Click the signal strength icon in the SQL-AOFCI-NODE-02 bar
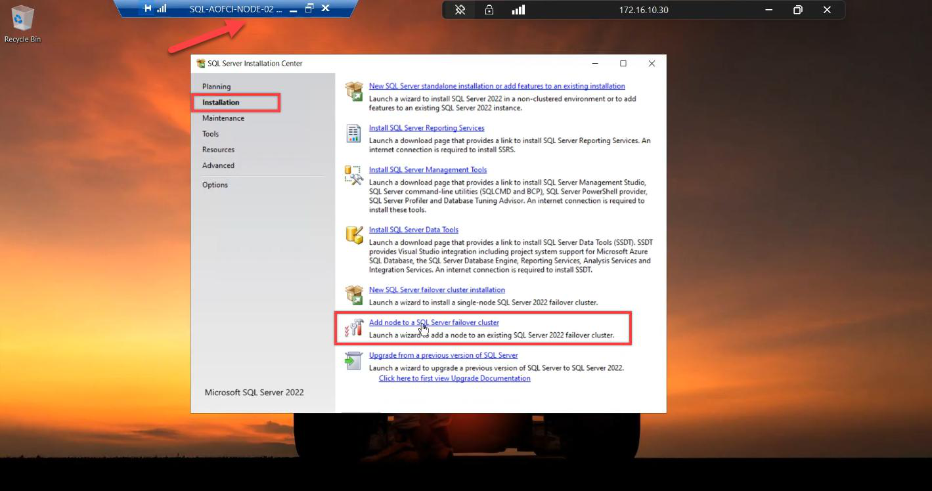The height and width of the screenshot is (491, 932). [x=162, y=9]
